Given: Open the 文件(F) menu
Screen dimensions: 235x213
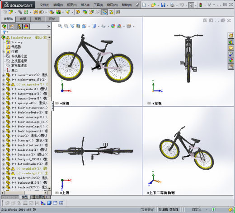Looking at the screenshot, I should [x=45, y=5].
